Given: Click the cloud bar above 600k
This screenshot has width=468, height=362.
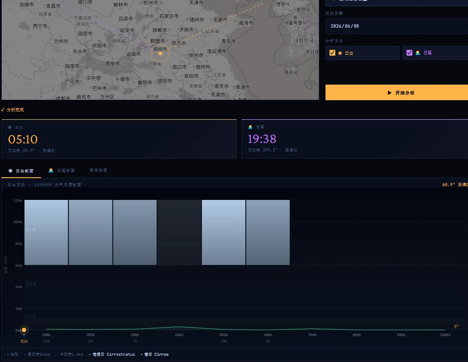Looking at the screenshot, I should [x=268, y=232].
